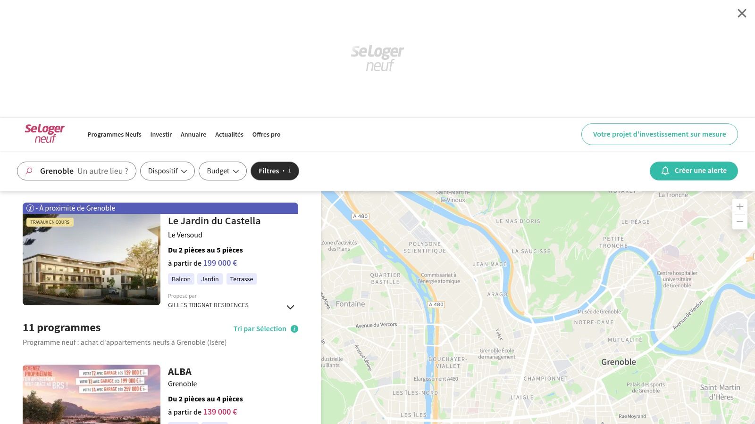Go to the Investir menu
755x424 pixels.
161,134
